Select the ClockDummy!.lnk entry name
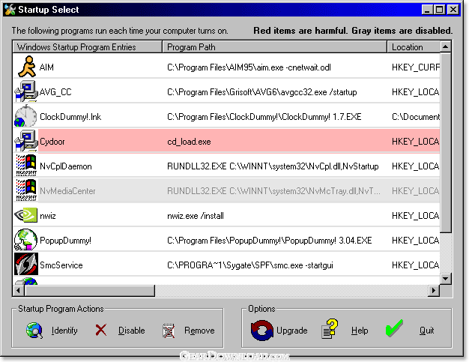Screen dimensions: 469x362 70,117
